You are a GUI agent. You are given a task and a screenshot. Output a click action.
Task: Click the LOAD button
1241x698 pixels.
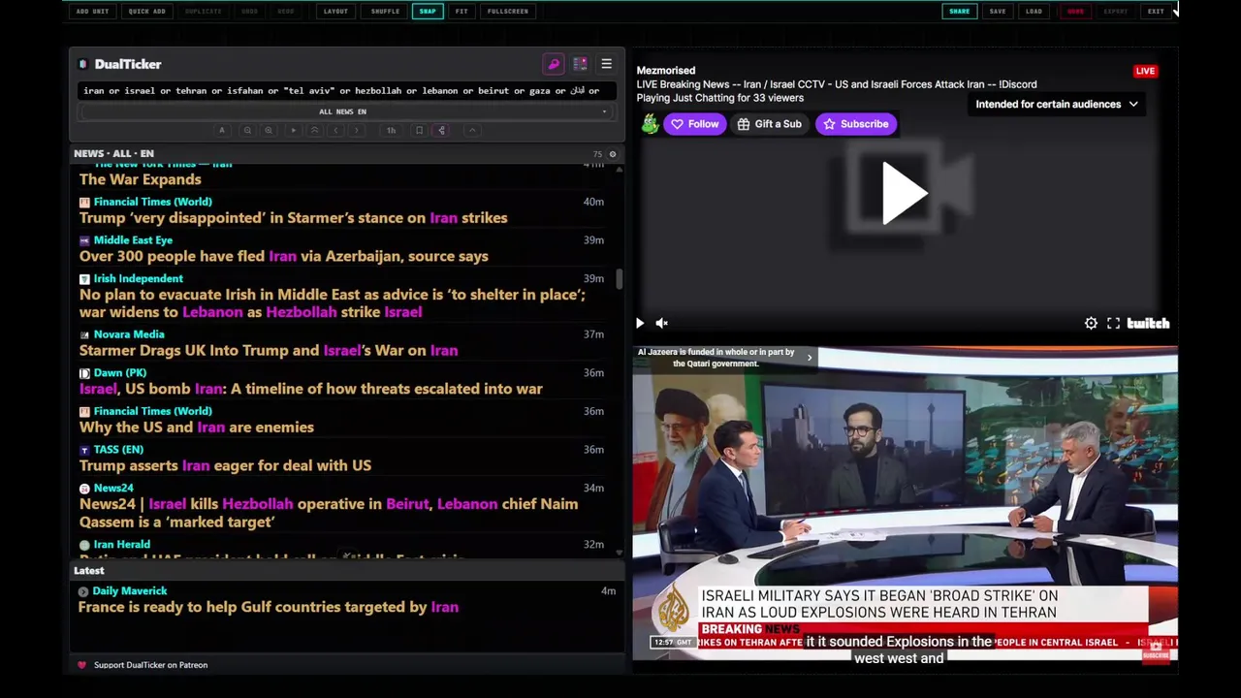1034,11
